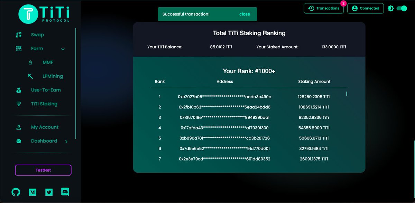This screenshot has height=203, width=415.
Task: Click staking amount 128250.2305 TiTi
Action: [x=314, y=97]
